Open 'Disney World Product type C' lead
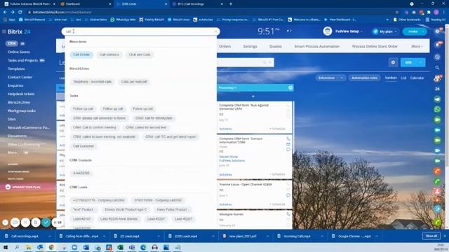449x252 pixels. [126, 209]
